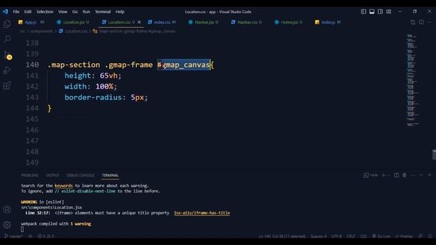
Task: Open editor More Actions ellipsis
Action: [430, 22]
